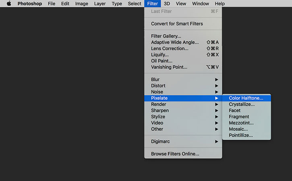Viewport: 292px width, 181px height.
Task: Expand the Digimarc submenu
Action: click(x=183, y=141)
